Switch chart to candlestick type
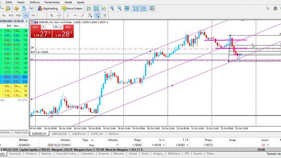Viewport: 281px width, 158px height. (x=96, y=8)
